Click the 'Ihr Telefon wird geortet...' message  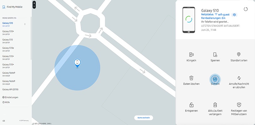tap(215, 22)
